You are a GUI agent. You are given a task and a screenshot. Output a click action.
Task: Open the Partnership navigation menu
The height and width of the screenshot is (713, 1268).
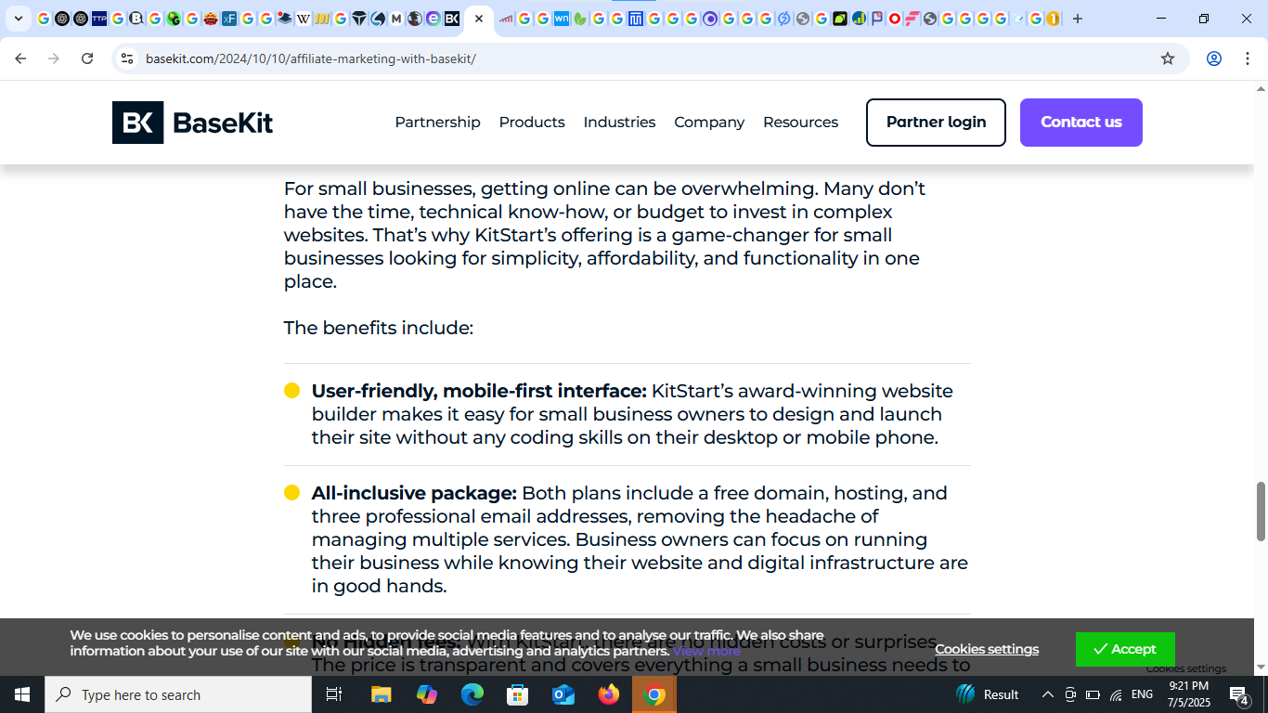[437, 123]
